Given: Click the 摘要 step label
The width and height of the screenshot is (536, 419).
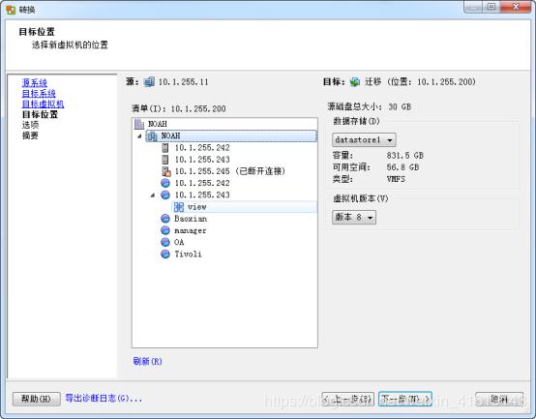Looking at the screenshot, I should [x=30, y=135].
